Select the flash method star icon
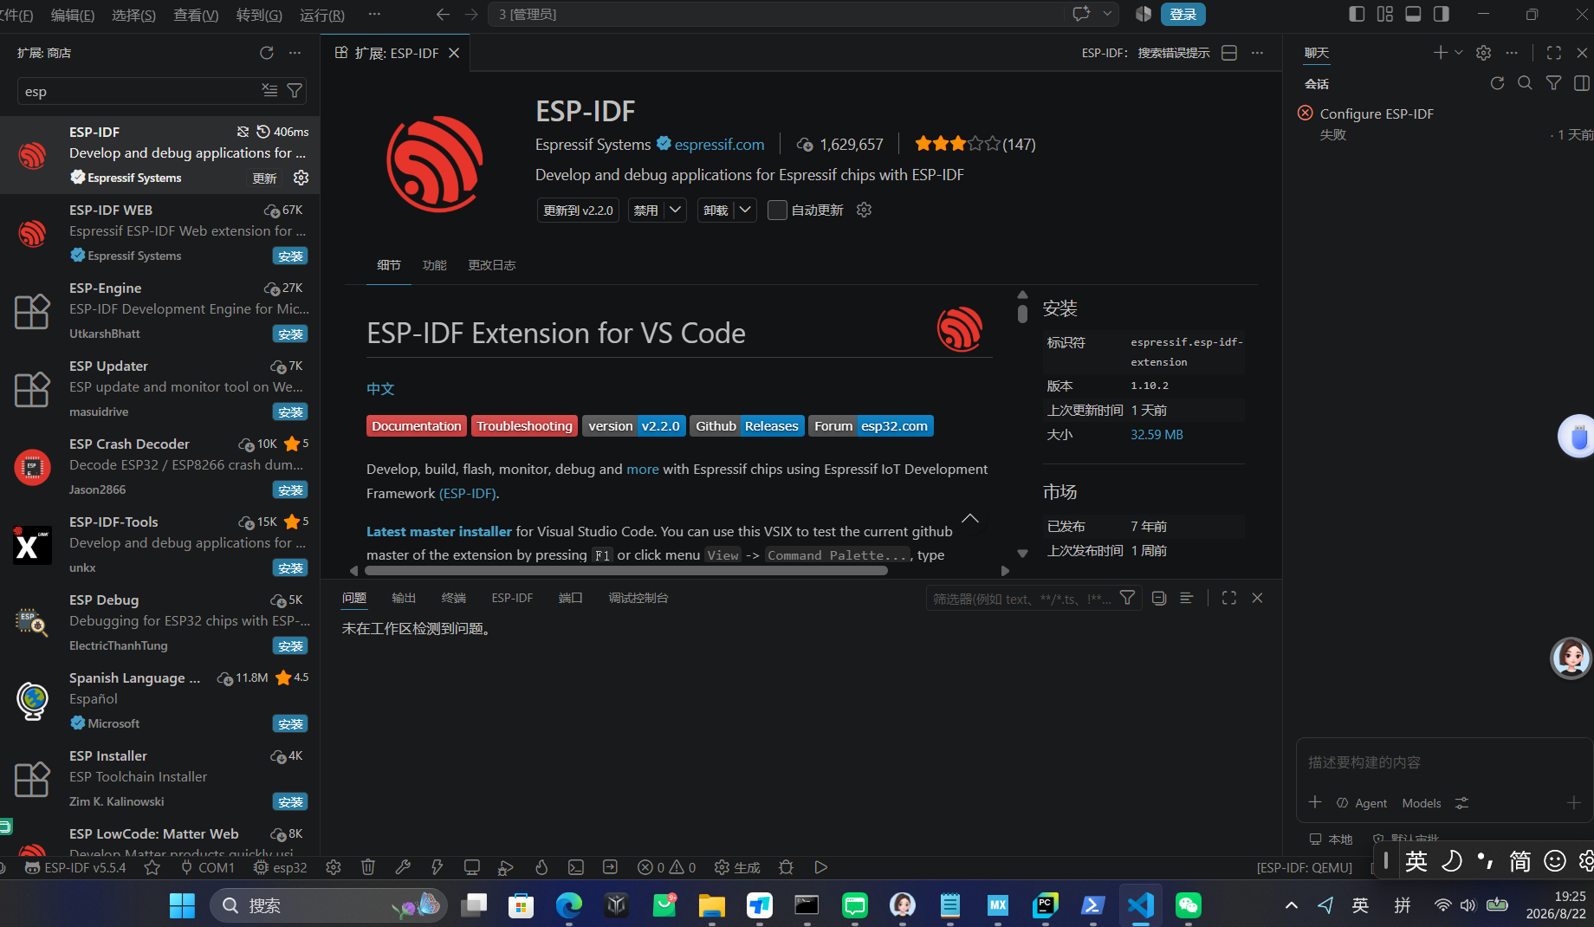This screenshot has width=1594, height=927. pos(152,867)
